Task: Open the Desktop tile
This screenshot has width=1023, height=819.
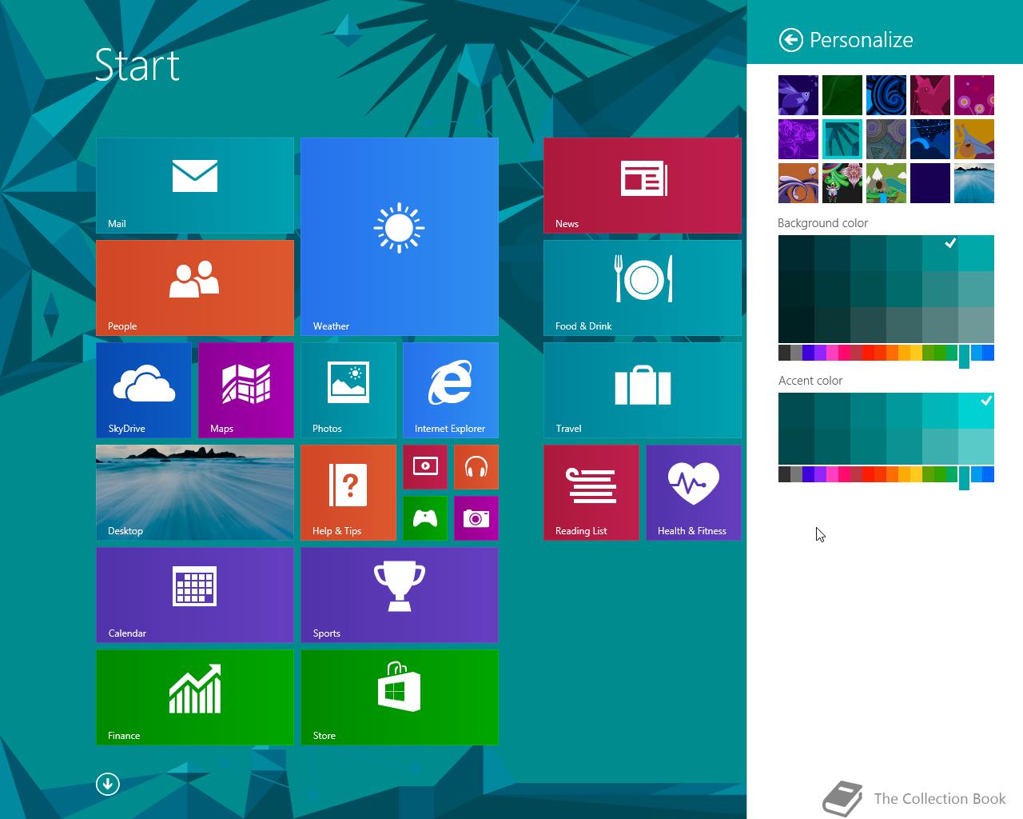Action: click(x=195, y=493)
